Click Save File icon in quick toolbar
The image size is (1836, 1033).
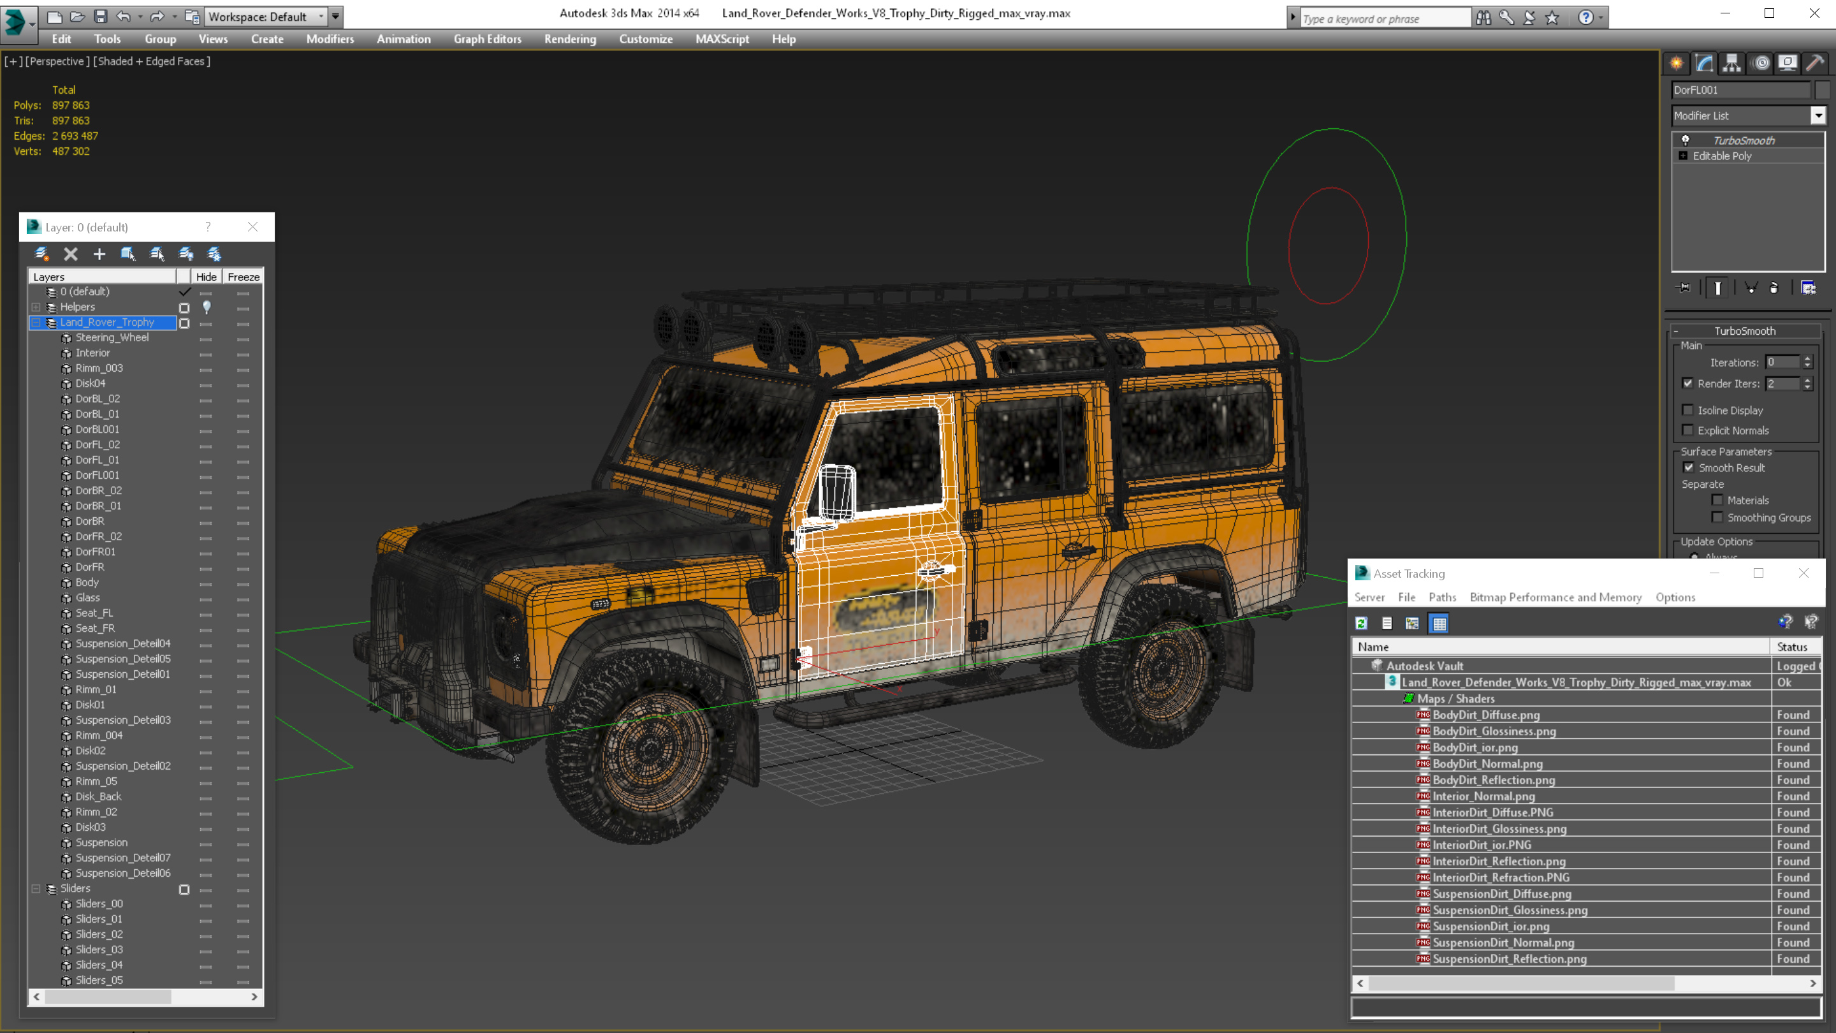[101, 17]
